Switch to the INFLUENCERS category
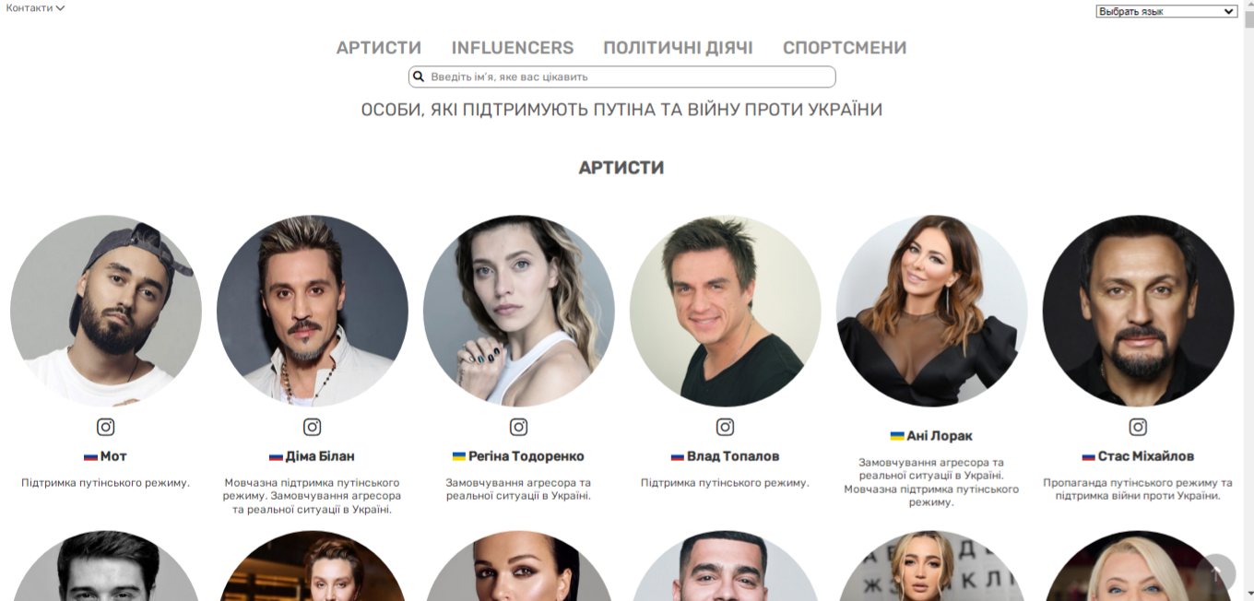This screenshot has width=1254, height=601. [513, 48]
